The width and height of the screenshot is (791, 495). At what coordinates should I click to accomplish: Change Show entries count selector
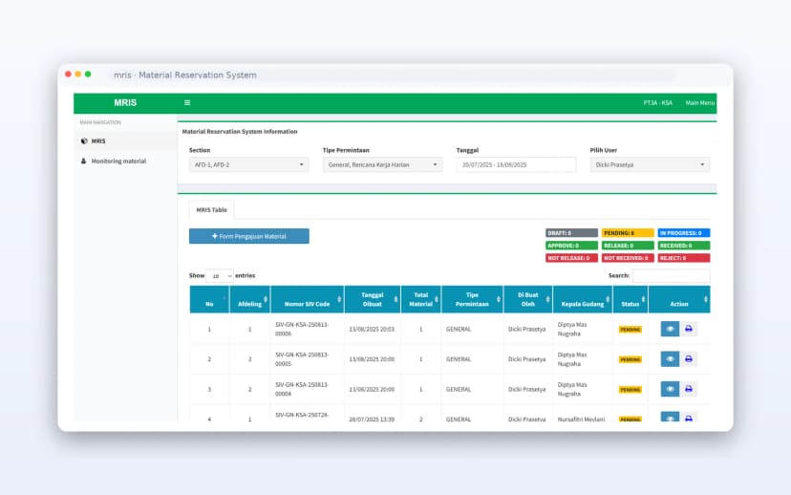[221, 275]
